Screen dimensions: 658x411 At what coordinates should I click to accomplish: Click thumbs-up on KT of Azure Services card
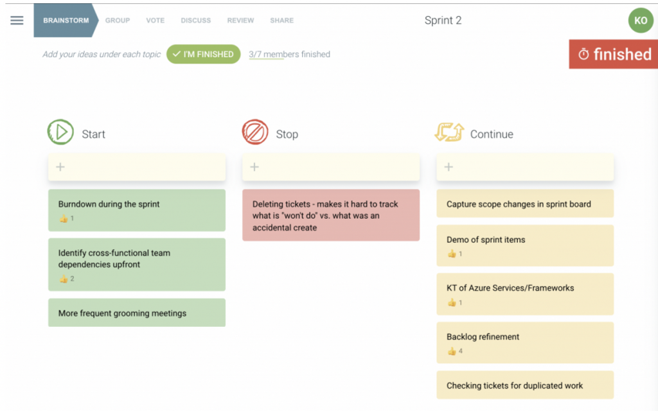pos(452,302)
